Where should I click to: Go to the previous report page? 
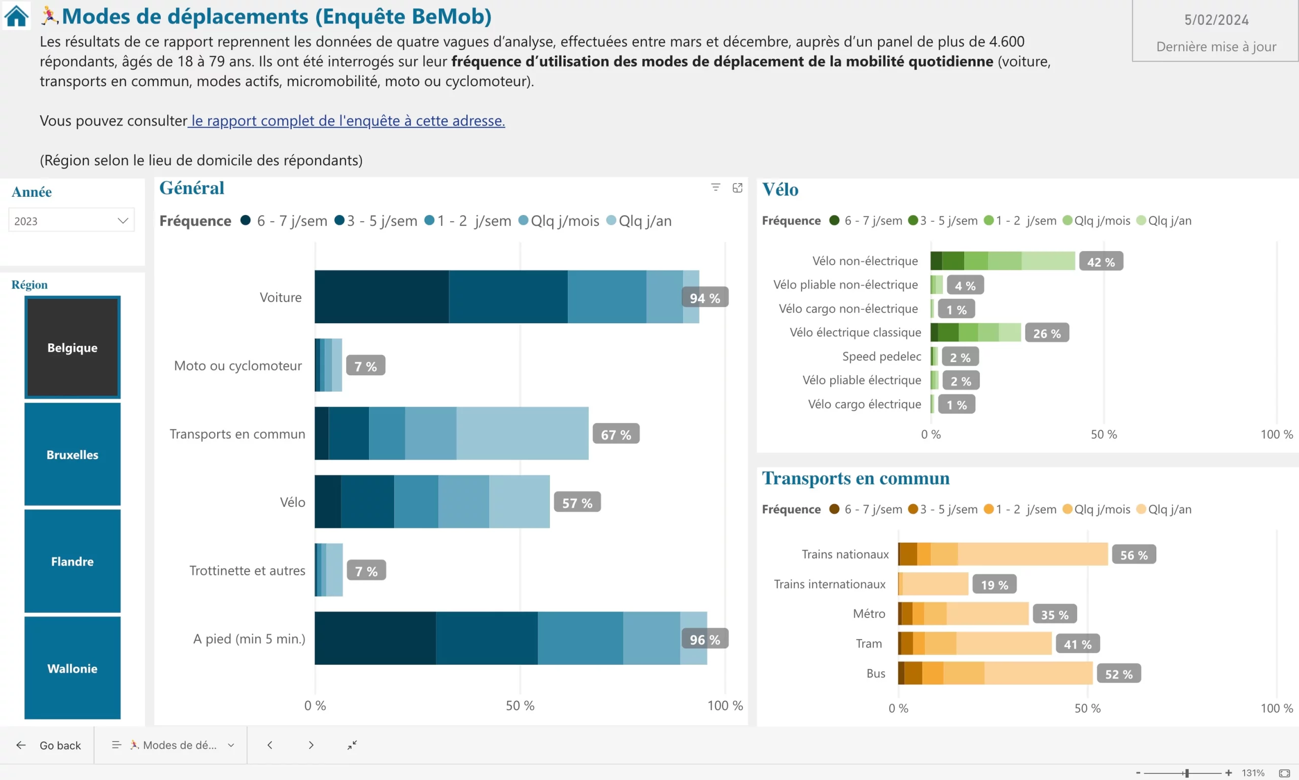[x=270, y=745]
